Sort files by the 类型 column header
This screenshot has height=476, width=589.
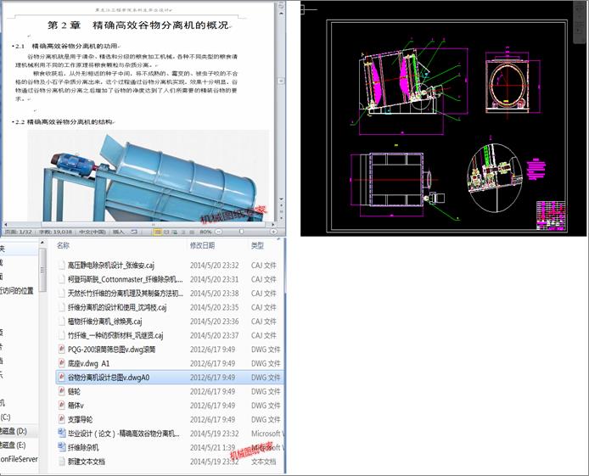[x=257, y=245]
